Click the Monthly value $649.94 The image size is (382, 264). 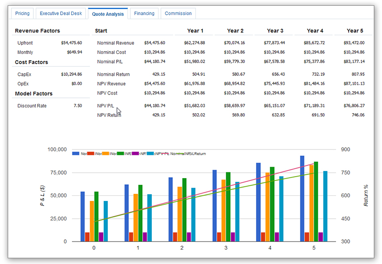(74, 53)
